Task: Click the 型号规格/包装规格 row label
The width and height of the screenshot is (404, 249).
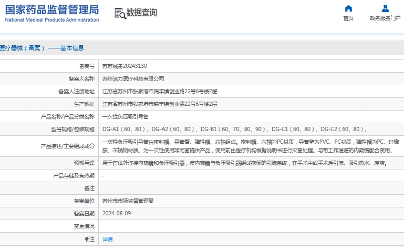Action: tap(72, 129)
